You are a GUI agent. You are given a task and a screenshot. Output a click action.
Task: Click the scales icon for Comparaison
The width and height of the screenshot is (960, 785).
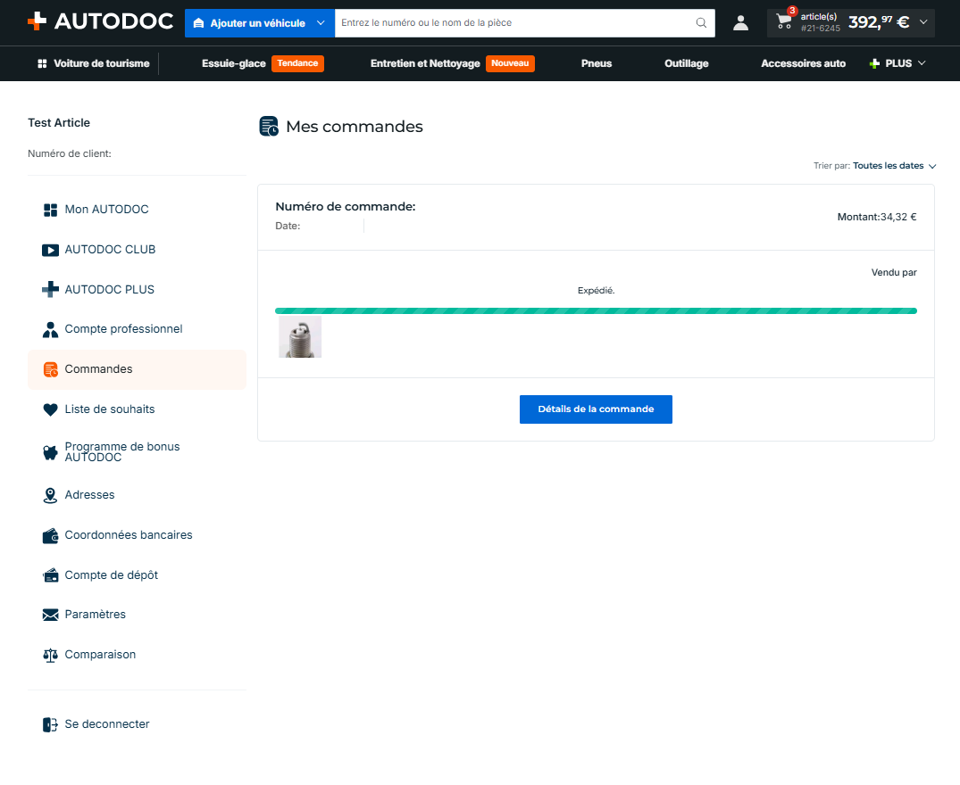50,656
